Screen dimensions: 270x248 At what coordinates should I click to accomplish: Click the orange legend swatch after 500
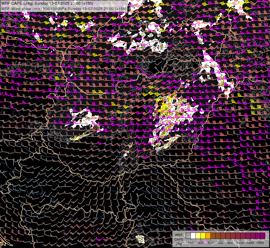[208, 236]
